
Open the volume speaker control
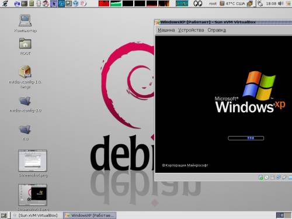(280, 4)
